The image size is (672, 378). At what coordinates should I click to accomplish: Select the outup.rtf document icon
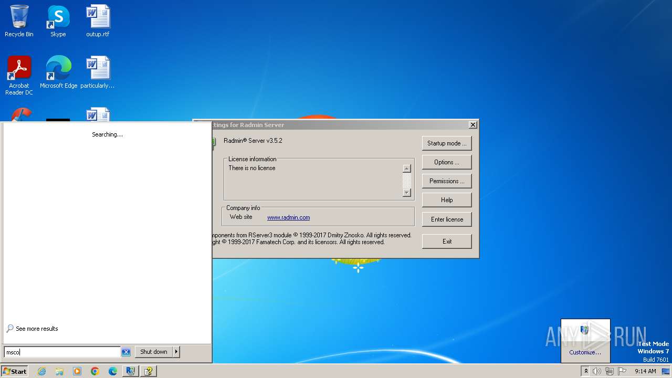click(x=98, y=21)
